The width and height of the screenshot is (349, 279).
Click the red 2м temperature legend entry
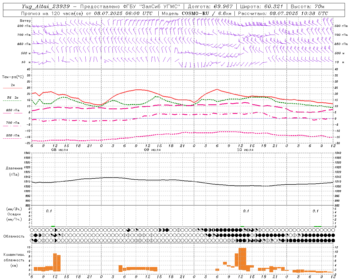pos(13,86)
